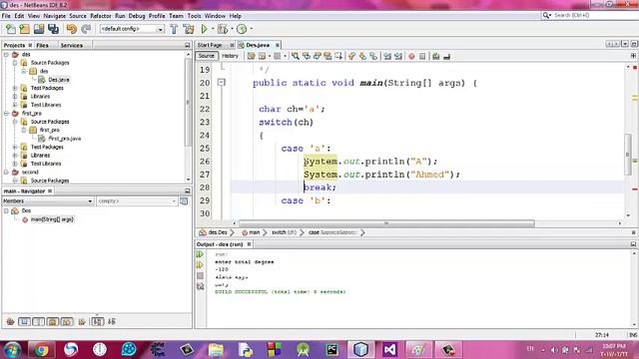Screen dimensions: 639x359
Task: Open the Debug menu
Action: [x=137, y=16]
